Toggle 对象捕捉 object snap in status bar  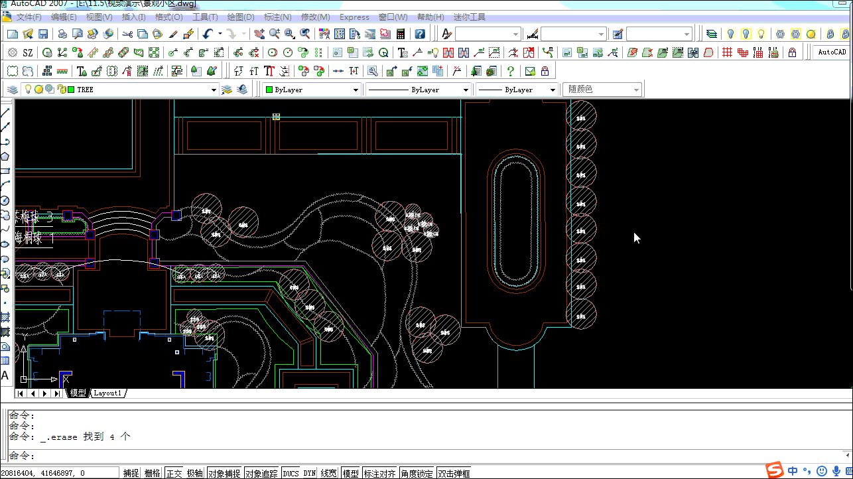pos(224,473)
